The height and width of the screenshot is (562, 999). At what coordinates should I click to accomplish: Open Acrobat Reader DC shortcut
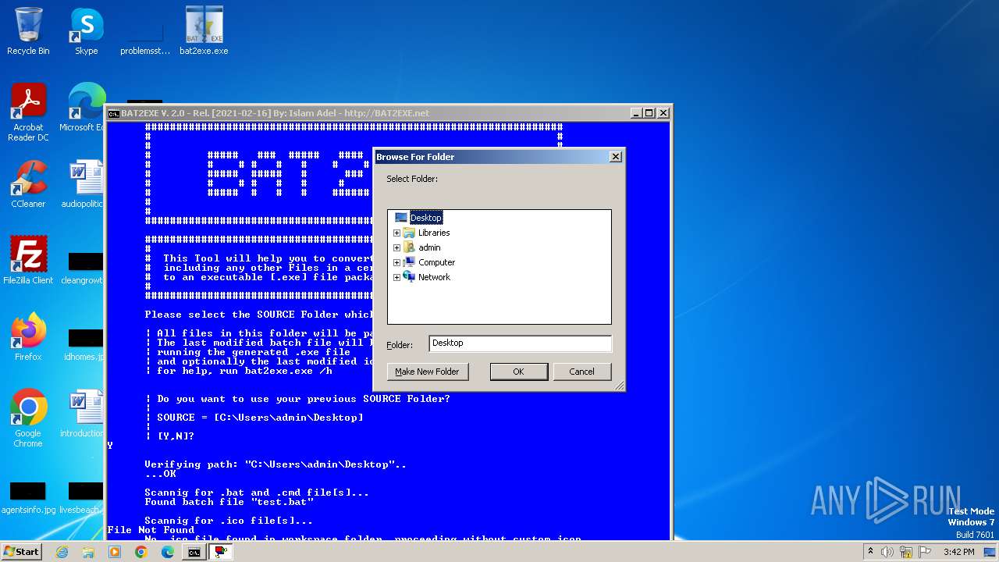point(28,112)
